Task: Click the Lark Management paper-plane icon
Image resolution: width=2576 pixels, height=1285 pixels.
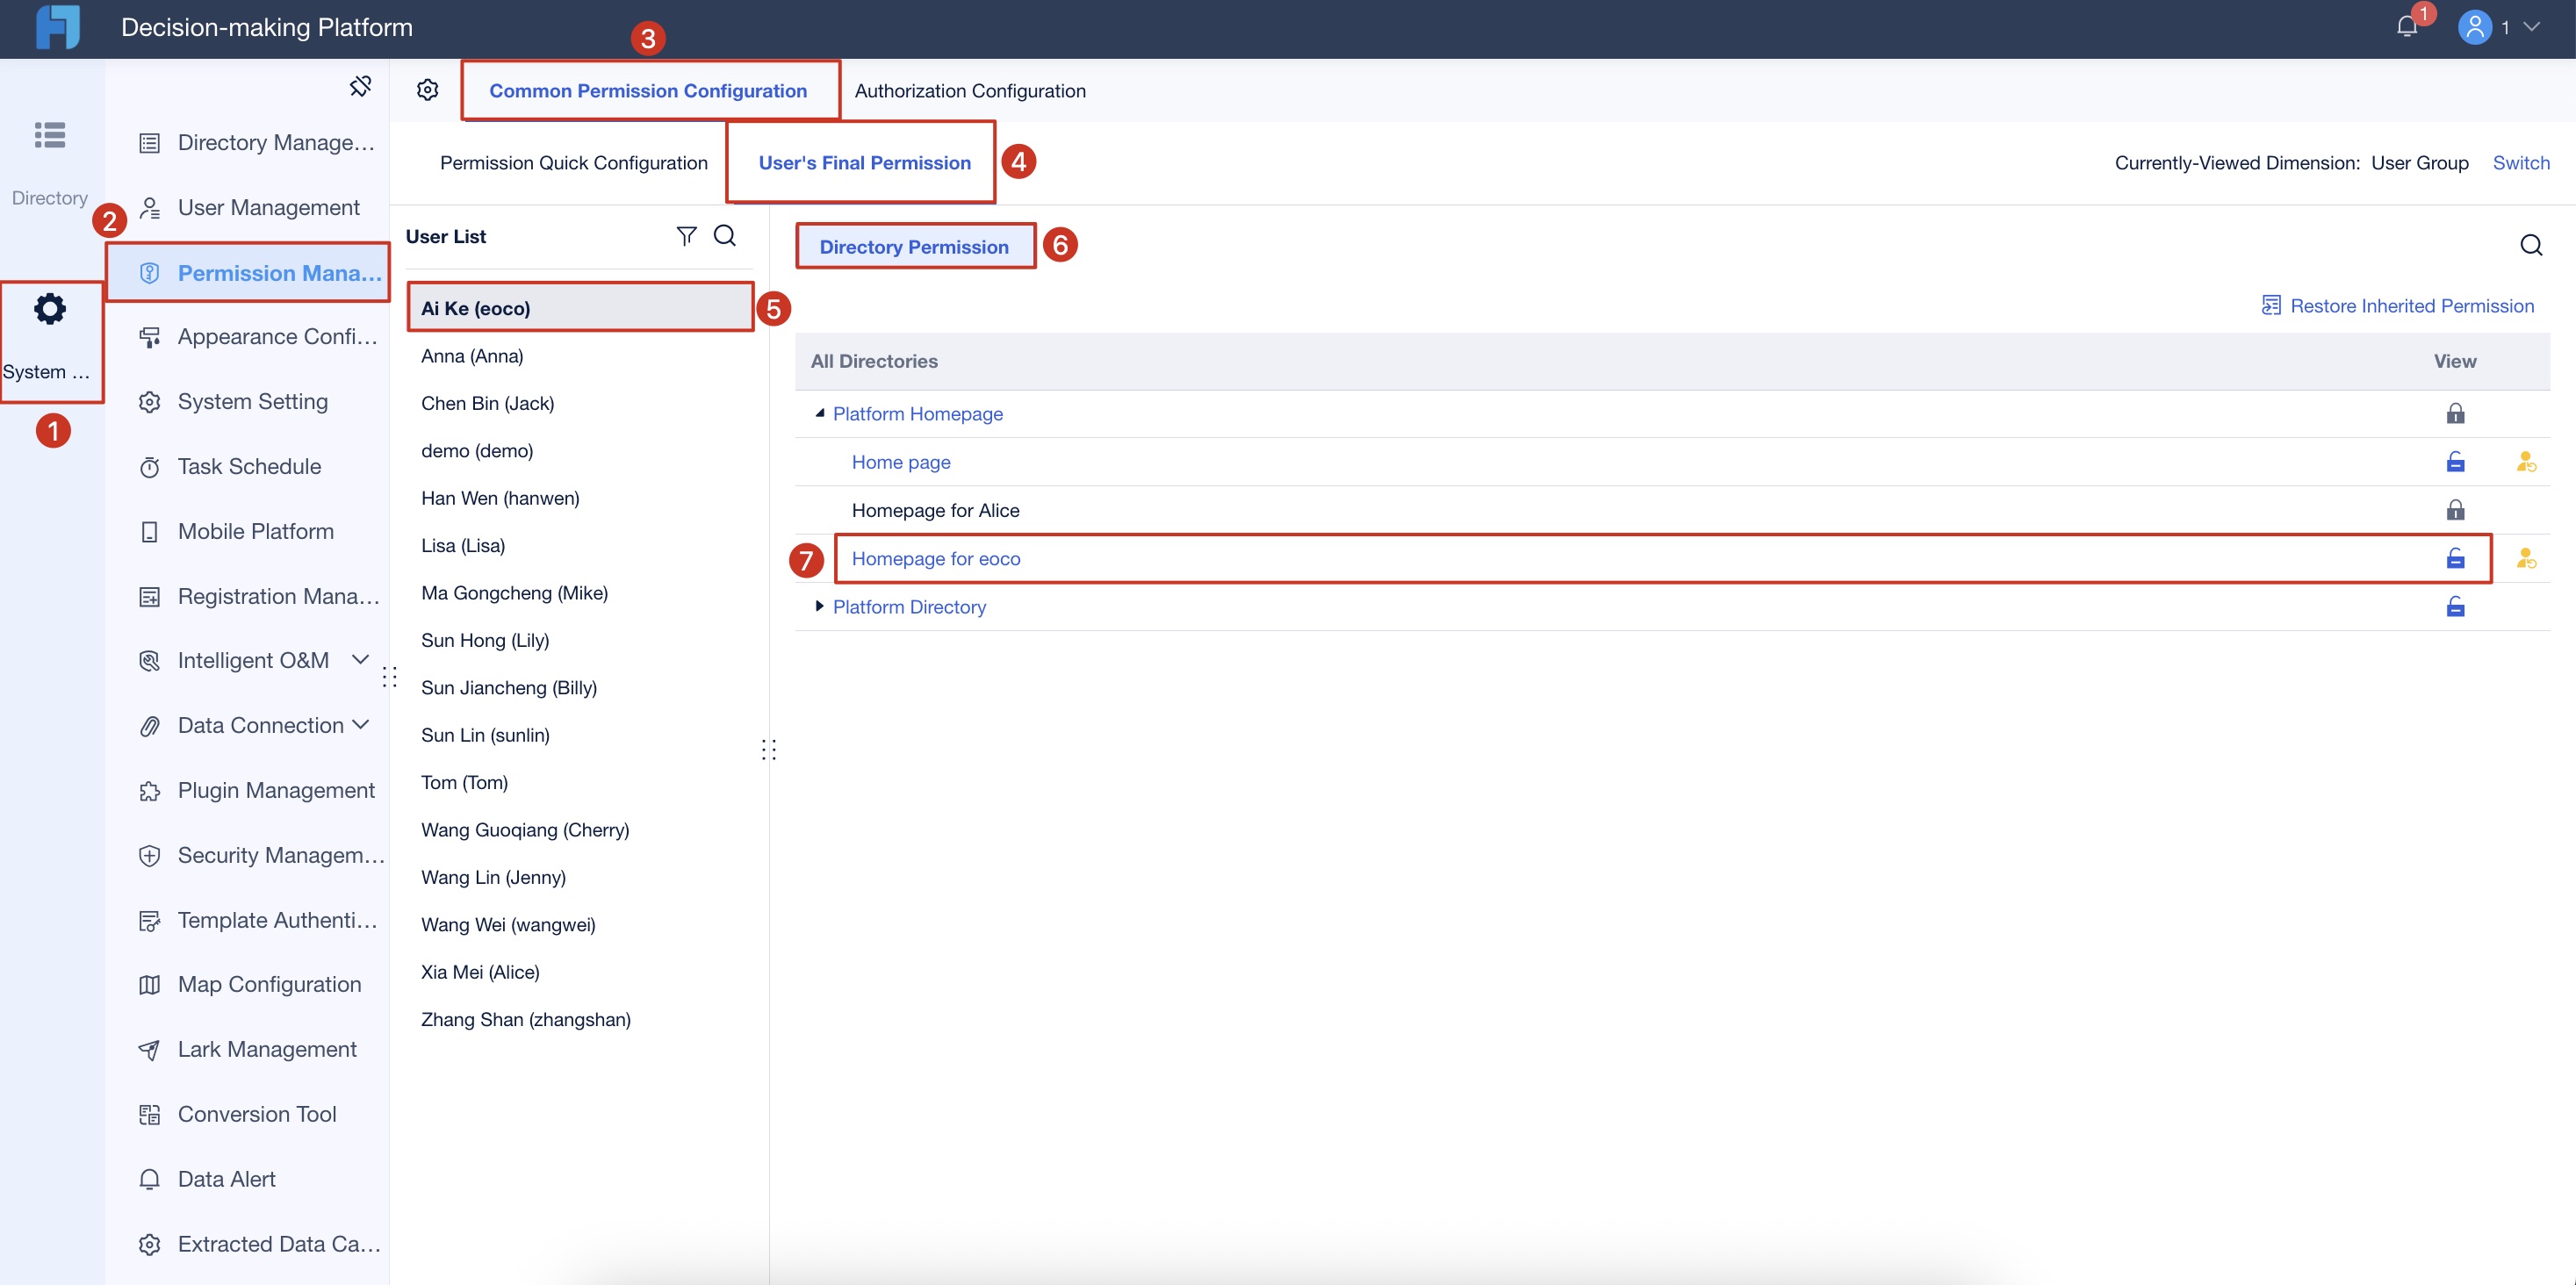Action: [x=150, y=1050]
